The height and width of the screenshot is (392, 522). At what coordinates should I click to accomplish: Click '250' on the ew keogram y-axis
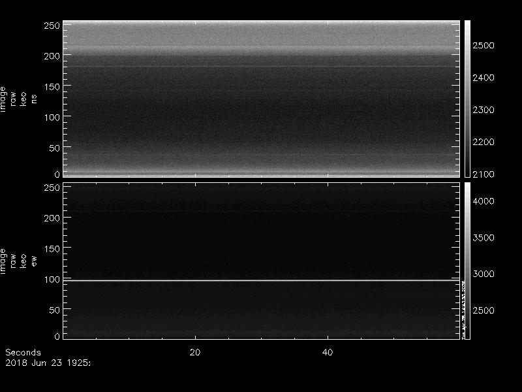(x=52, y=188)
